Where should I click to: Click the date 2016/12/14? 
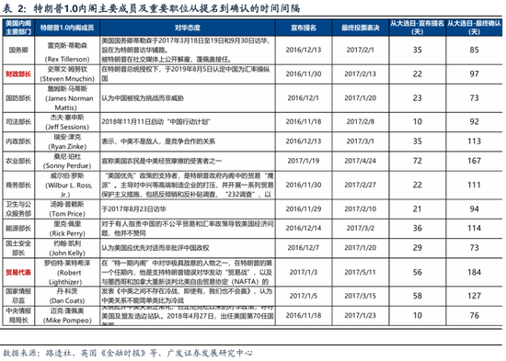304,228
